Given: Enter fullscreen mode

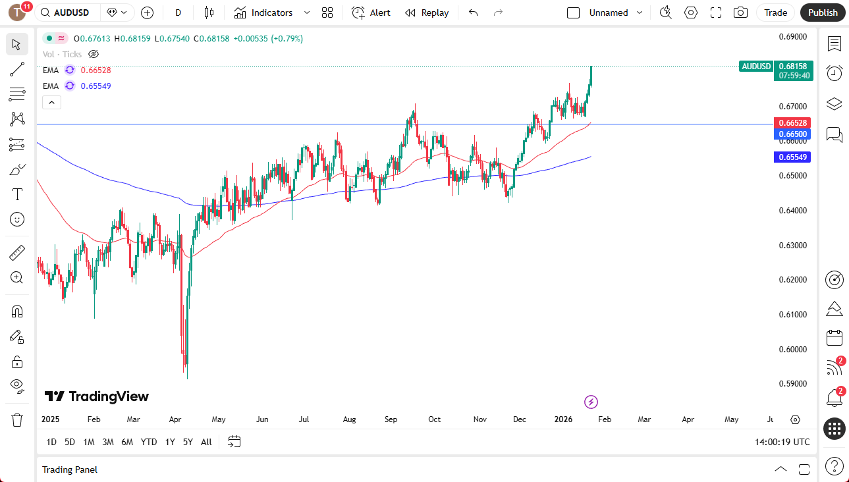Looking at the screenshot, I should point(715,12).
